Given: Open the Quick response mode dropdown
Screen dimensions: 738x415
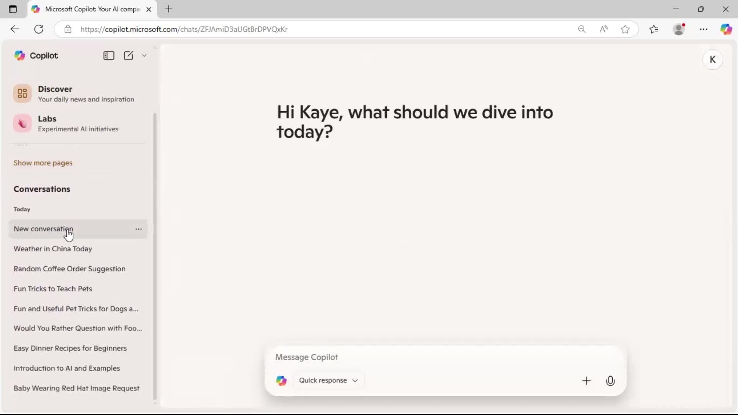Looking at the screenshot, I should [329, 380].
